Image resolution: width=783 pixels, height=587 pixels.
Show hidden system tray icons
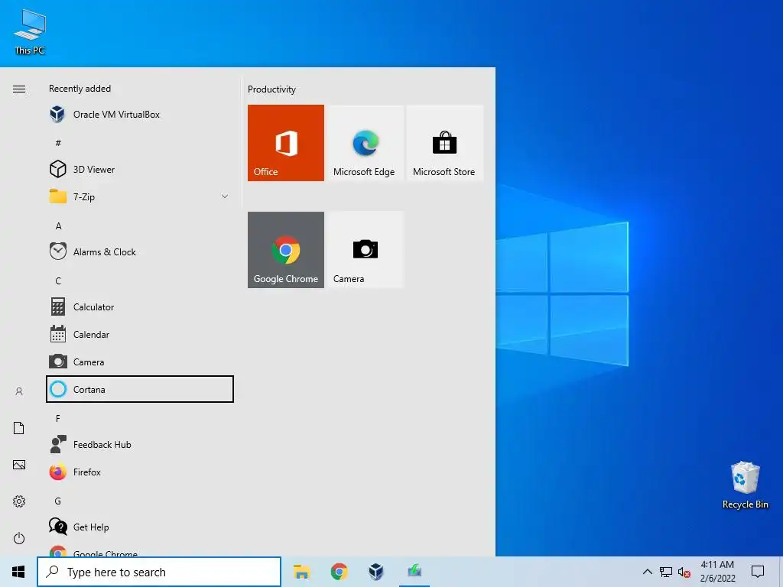tap(647, 572)
